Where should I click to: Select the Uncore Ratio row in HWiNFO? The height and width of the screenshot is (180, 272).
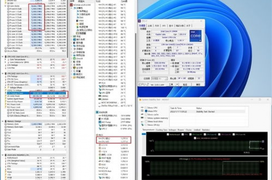pos(35,51)
